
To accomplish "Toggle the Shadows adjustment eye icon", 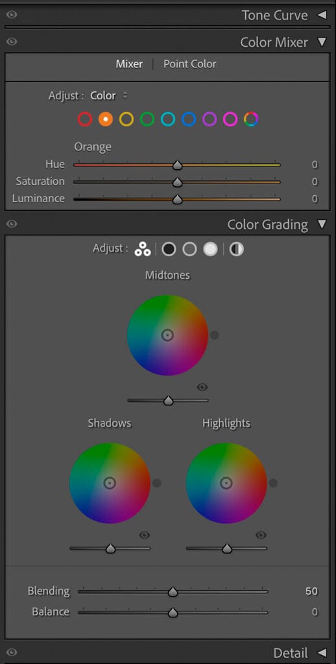I will [145, 535].
